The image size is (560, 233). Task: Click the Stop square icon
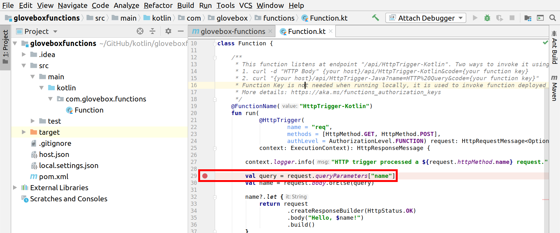coord(512,18)
